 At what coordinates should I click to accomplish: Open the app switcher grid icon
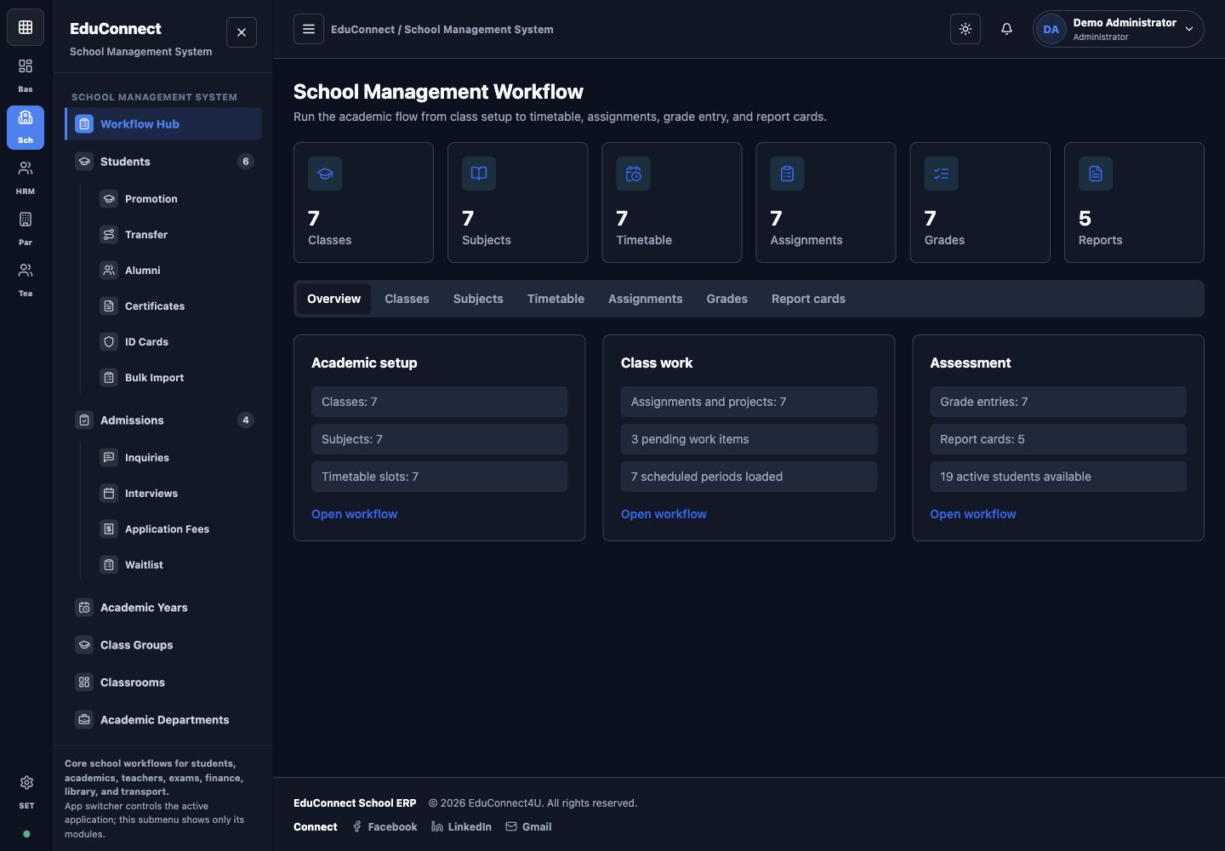[x=26, y=27]
